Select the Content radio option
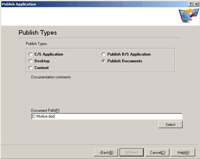200x159 pixels. (31, 68)
